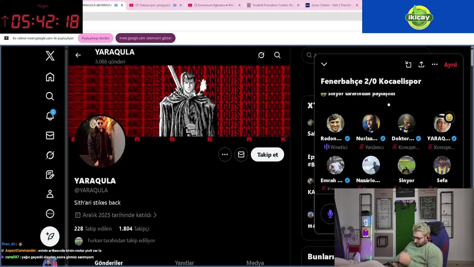Share the Space with upload icon
The image size is (474, 267).
(421, 65)
